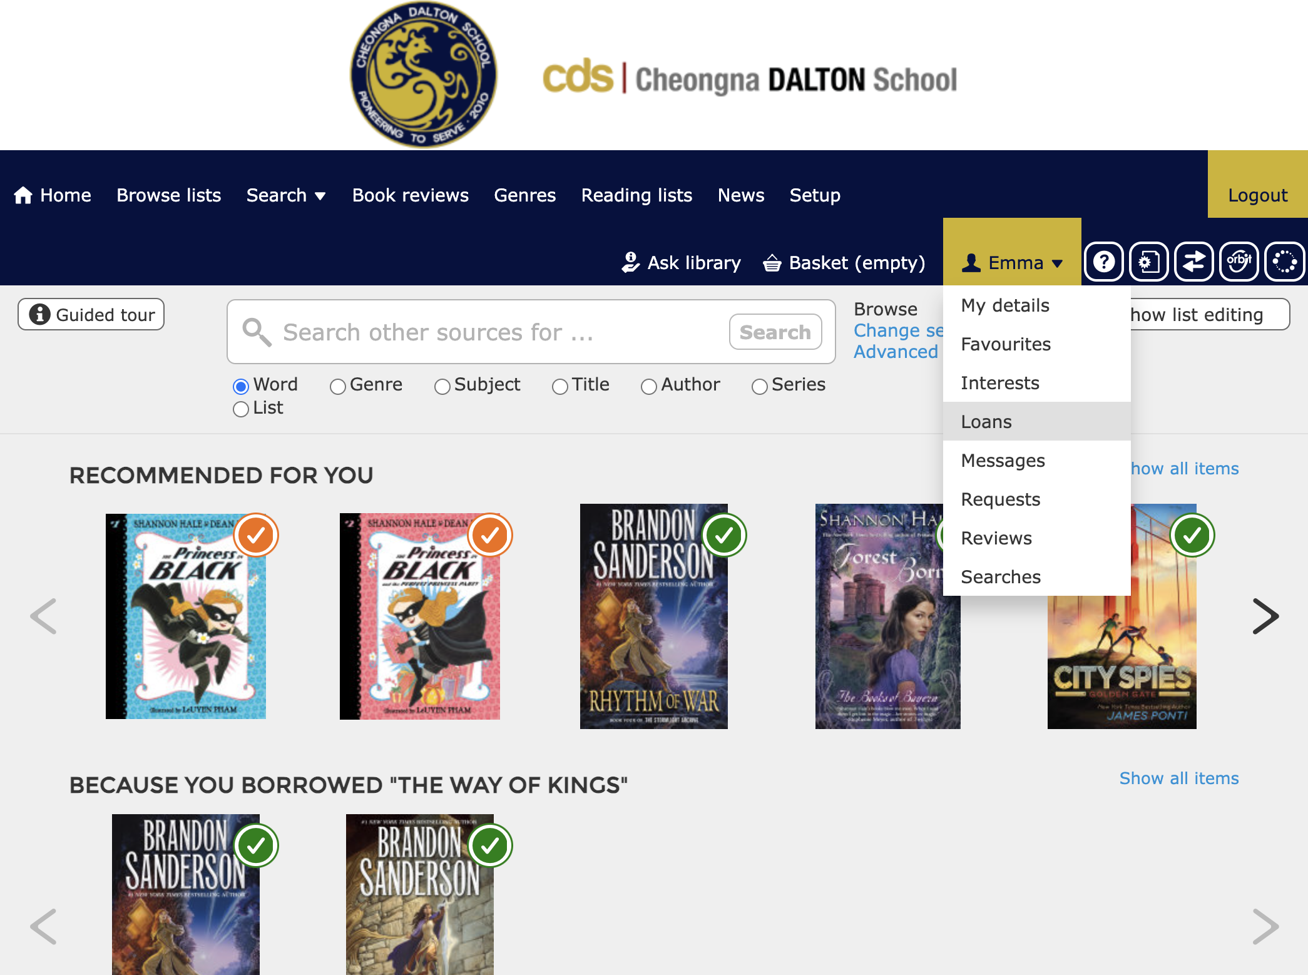Open Reviews in user menu
Screen dimensions: 1308x975
coord(1037,538)
